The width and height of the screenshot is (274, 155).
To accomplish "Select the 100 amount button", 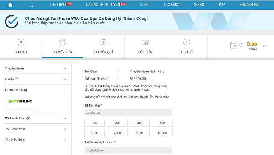I will 95,123.
